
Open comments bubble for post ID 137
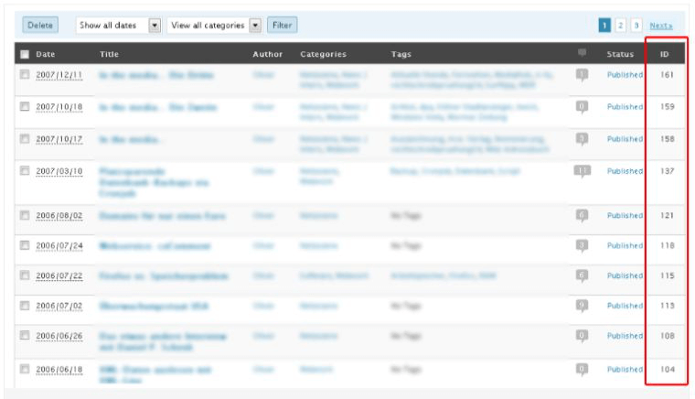coord(582,171)
